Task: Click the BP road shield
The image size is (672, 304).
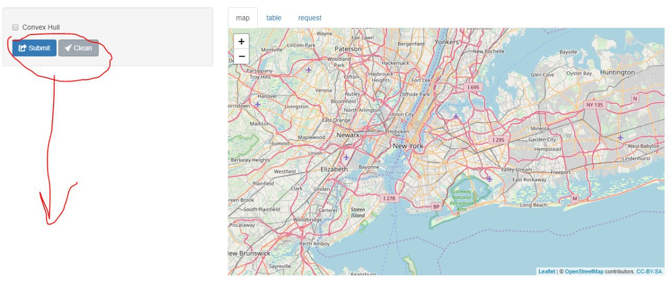Action: coord(436,207)
